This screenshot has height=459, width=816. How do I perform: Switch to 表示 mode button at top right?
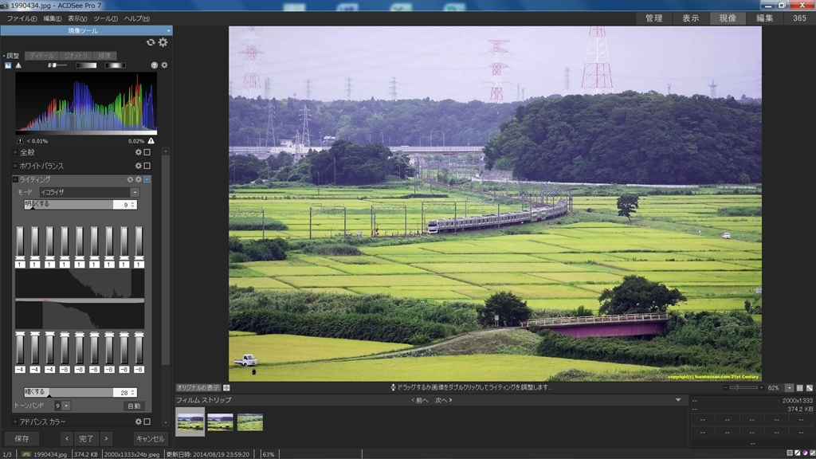tap(691, 18)
